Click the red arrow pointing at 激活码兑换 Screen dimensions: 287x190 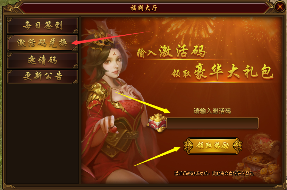click(x=111, y=38)
